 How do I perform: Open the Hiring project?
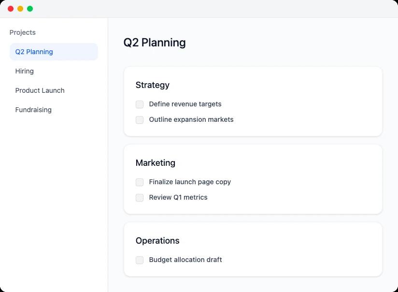[25, 71]
